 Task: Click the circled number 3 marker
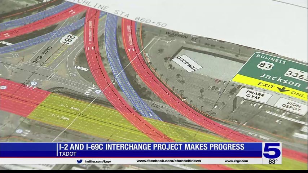pyautogui.click(x=34, y=83)
